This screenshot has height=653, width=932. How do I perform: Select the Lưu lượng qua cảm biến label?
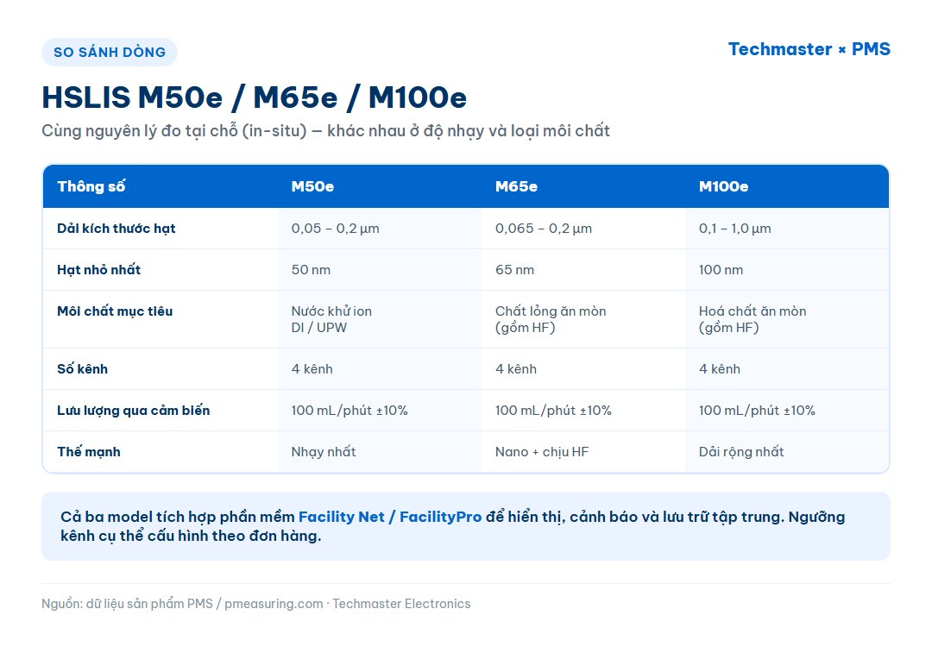click(x=134, y=411)
